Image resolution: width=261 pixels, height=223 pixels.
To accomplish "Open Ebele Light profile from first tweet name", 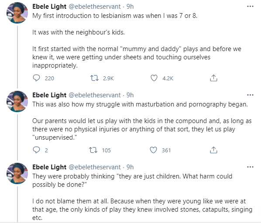I will point(49,7).
